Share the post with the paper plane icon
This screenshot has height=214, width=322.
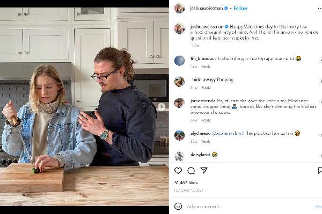(204, 170)
